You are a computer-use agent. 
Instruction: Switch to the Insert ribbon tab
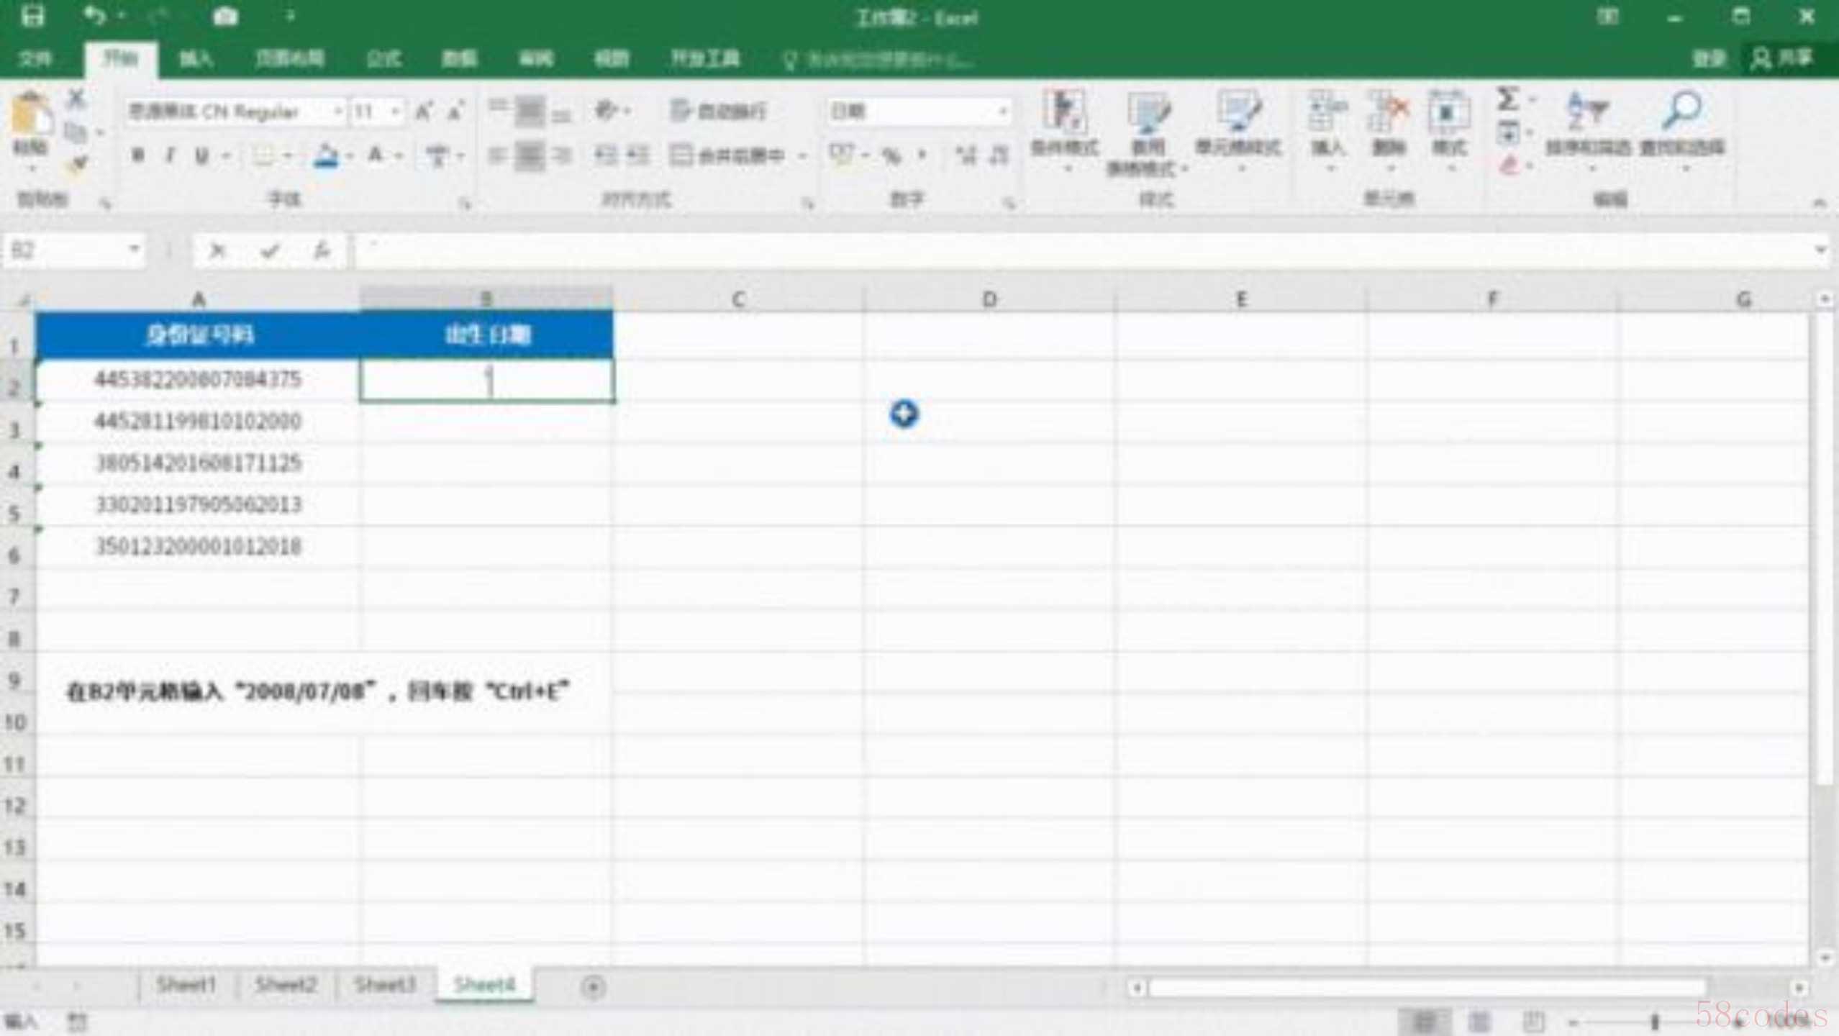point(196,59)
